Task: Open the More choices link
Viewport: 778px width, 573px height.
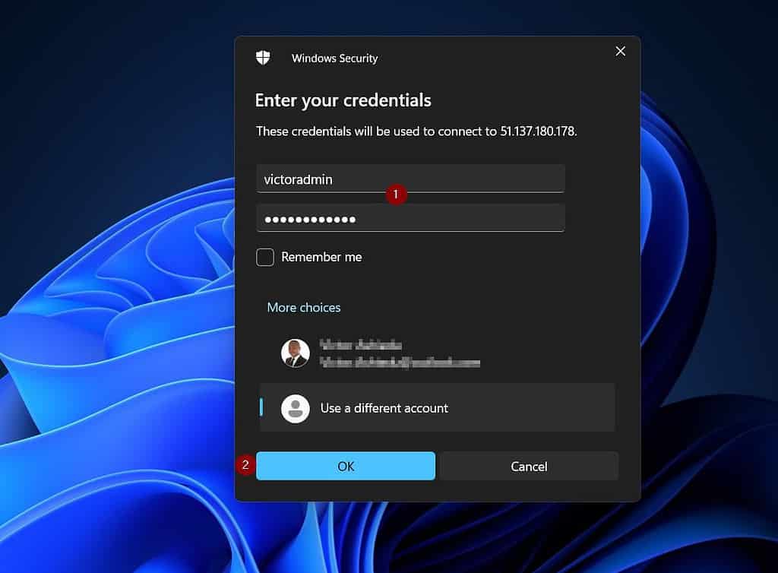Action: point(304,308)
